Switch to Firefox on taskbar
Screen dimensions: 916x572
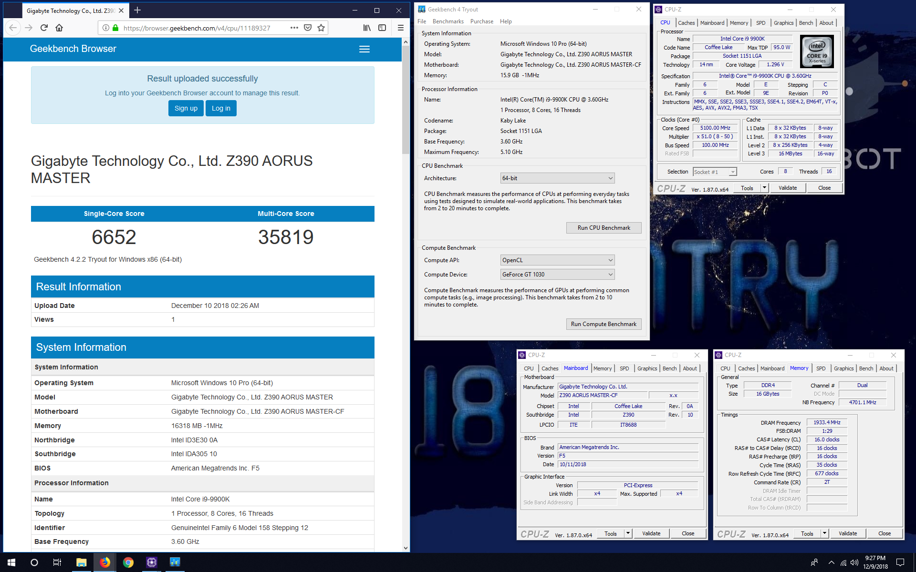(x=104, y=562)
